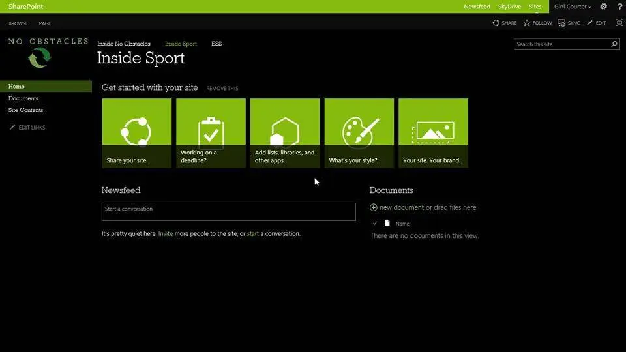626x352 pixels.
Task: Open Documents in left navigation
Action: 23,98
